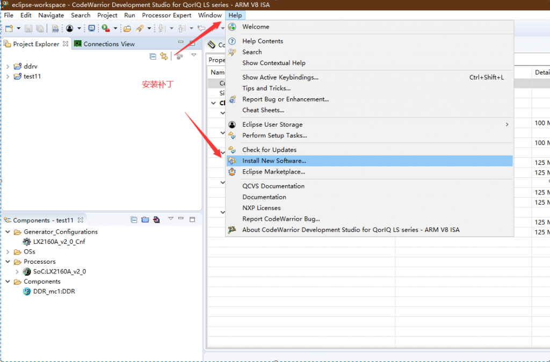Image resolution: width=550 pixels, height=362 pixels.
Task: Expand the SoC:LX2160A_v2_0 node
Action: 17,272
